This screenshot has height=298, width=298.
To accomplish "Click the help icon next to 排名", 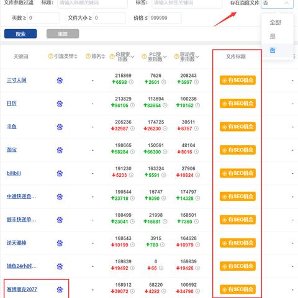I will (x=88, y=56).
